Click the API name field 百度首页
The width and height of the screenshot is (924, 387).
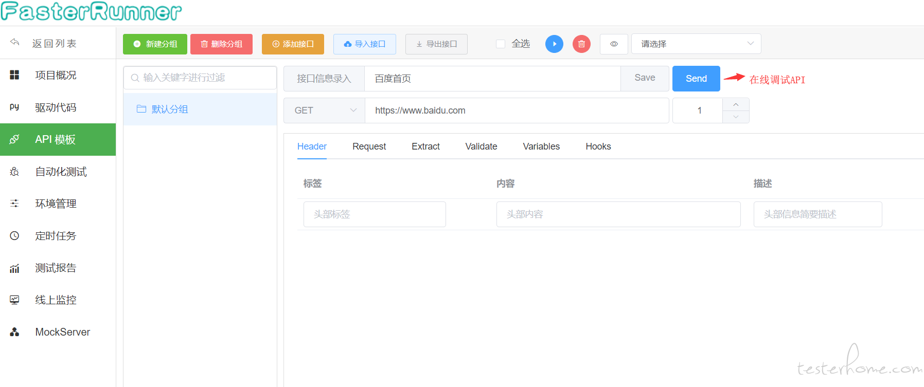[x=492, y=78]
